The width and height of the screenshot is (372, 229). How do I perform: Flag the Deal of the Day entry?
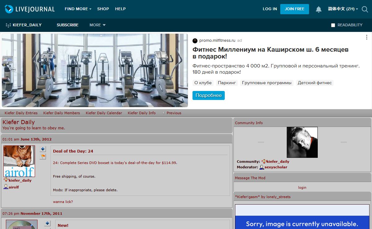43,157
